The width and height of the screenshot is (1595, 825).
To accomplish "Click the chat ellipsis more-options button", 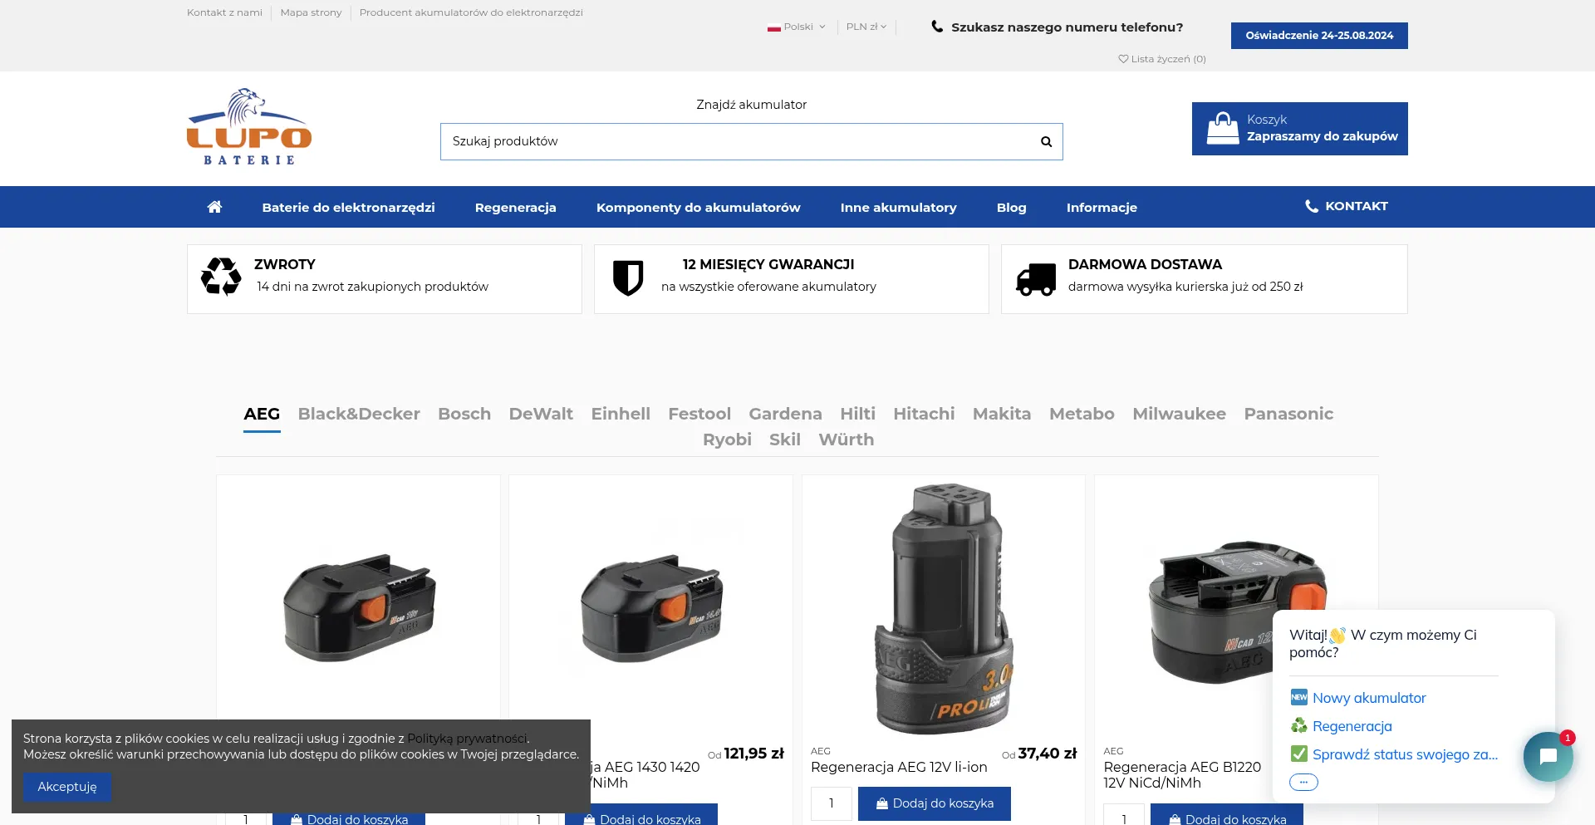I will click(1303, 782).
